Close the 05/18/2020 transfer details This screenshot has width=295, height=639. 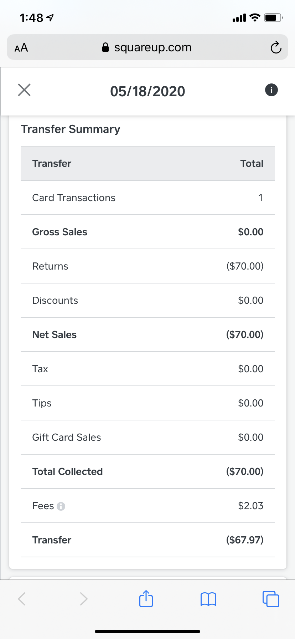pyautogui.click(x=24, y=90)
